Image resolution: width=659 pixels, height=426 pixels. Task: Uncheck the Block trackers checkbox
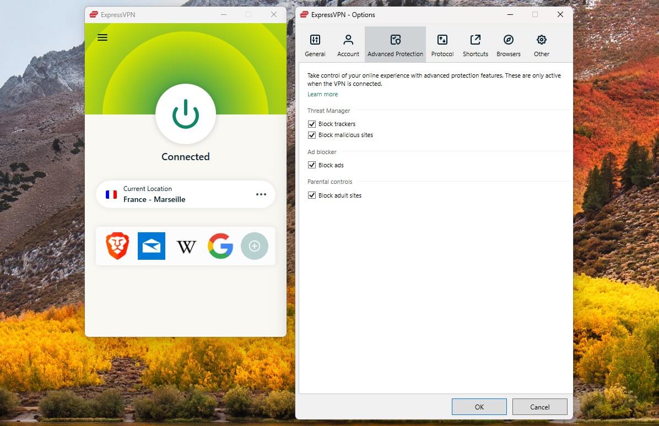(312, 124)
